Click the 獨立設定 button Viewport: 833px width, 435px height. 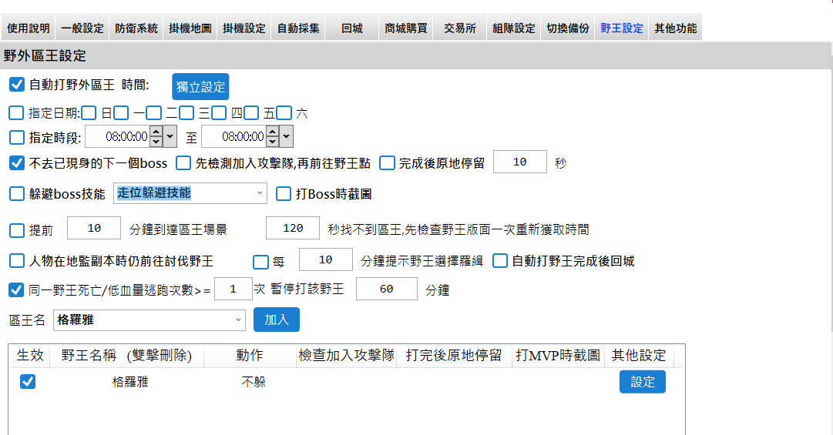[200, 87]
